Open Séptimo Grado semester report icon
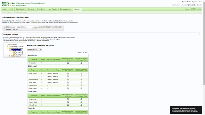 pyautogui.click(x=68, y=102)
